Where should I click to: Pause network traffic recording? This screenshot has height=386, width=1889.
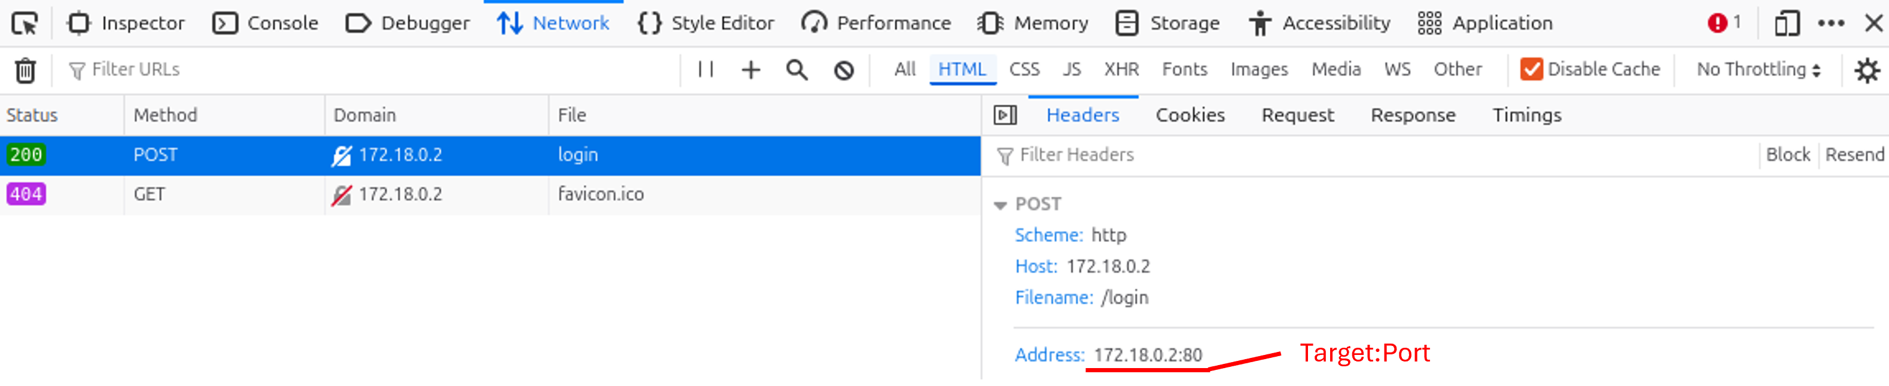pos(705,69)
